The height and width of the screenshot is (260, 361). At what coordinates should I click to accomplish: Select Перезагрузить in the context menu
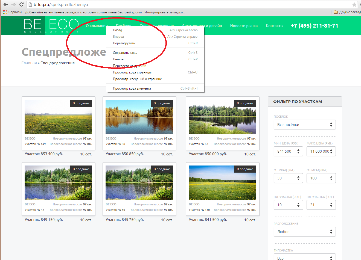coord(124,43)
